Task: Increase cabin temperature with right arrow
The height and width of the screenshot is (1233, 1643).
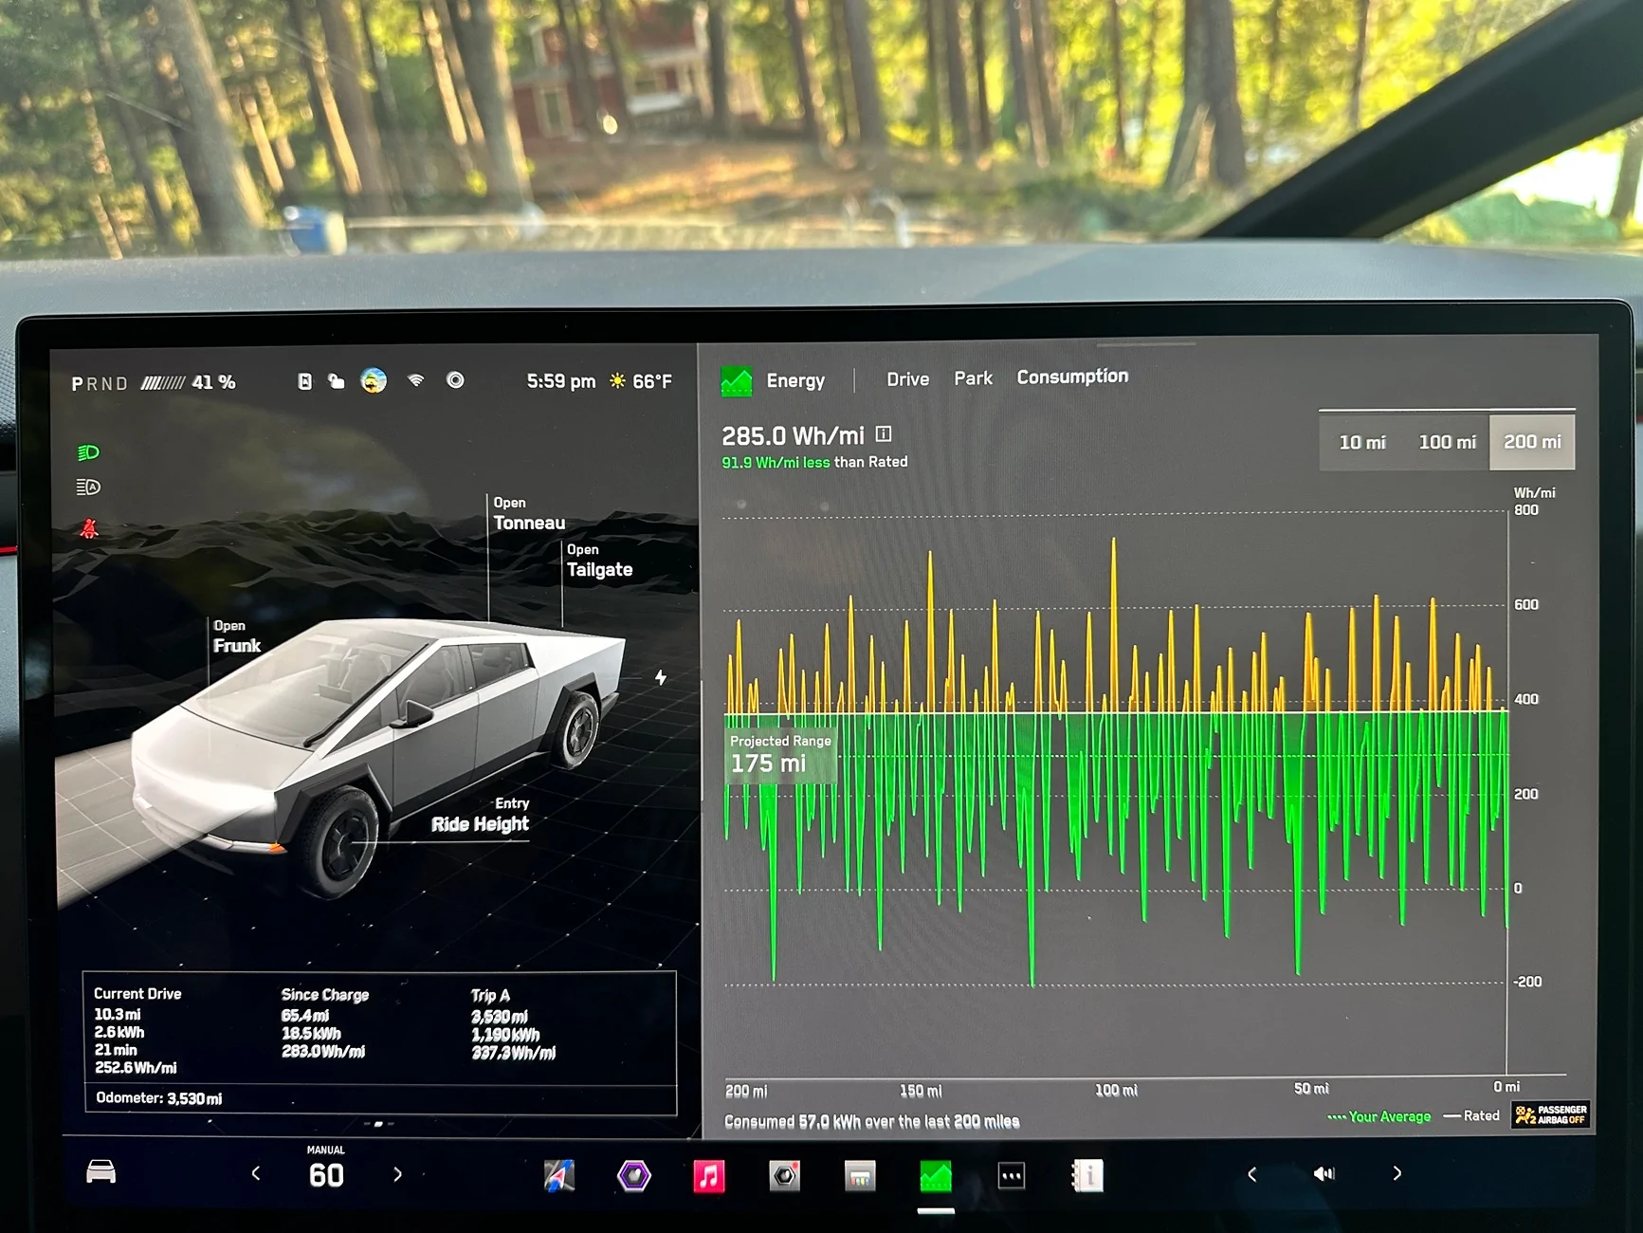Action: (x=397, y=1174)
